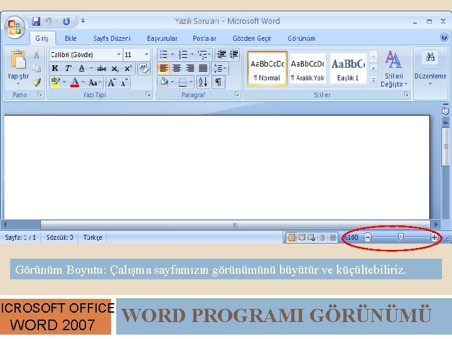Align text right

click(x=190, y=68)
